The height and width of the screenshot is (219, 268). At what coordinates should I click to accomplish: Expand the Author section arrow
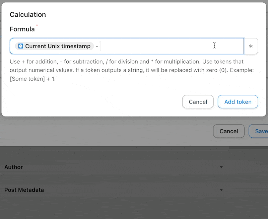[221, 167]
